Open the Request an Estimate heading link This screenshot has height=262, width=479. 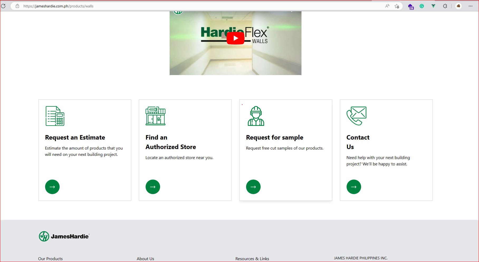click(x=75, y=137)
